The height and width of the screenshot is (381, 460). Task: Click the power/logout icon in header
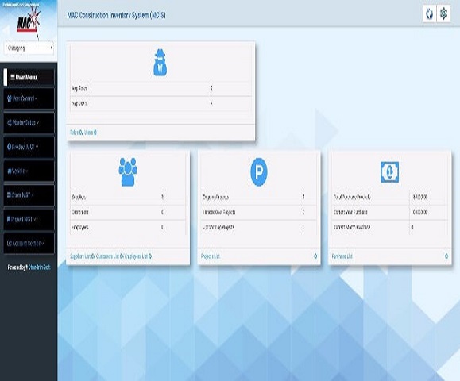pyautogui.click(x=430, y=13)
